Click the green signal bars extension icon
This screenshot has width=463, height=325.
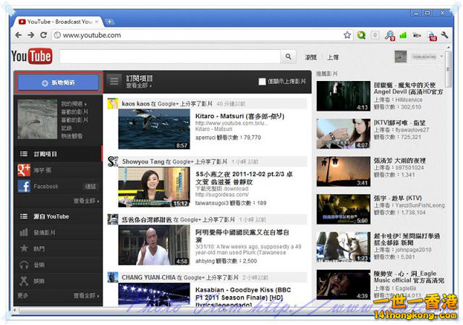pos(403,35)
